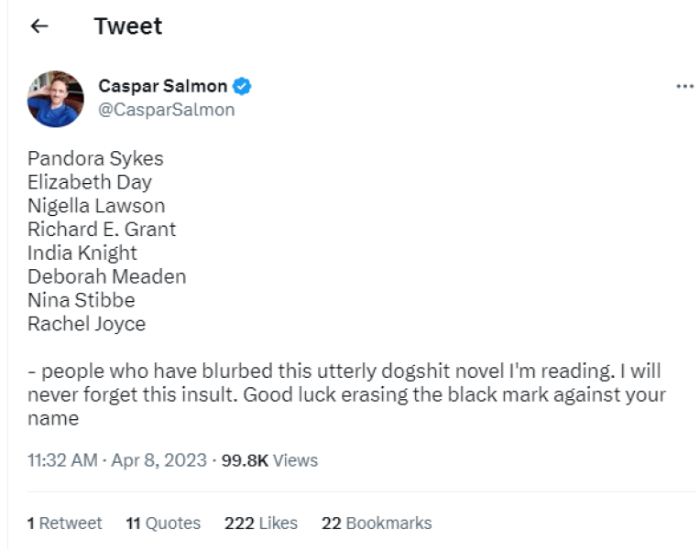Image resolution: width=700 pixels, height=549 pixels.
Task: Click the Tweet page heading
Action: (x=127, y=27)
